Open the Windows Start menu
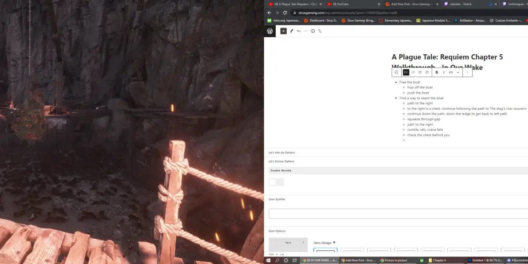Screen dimensions: 528x264 point(269,260)
